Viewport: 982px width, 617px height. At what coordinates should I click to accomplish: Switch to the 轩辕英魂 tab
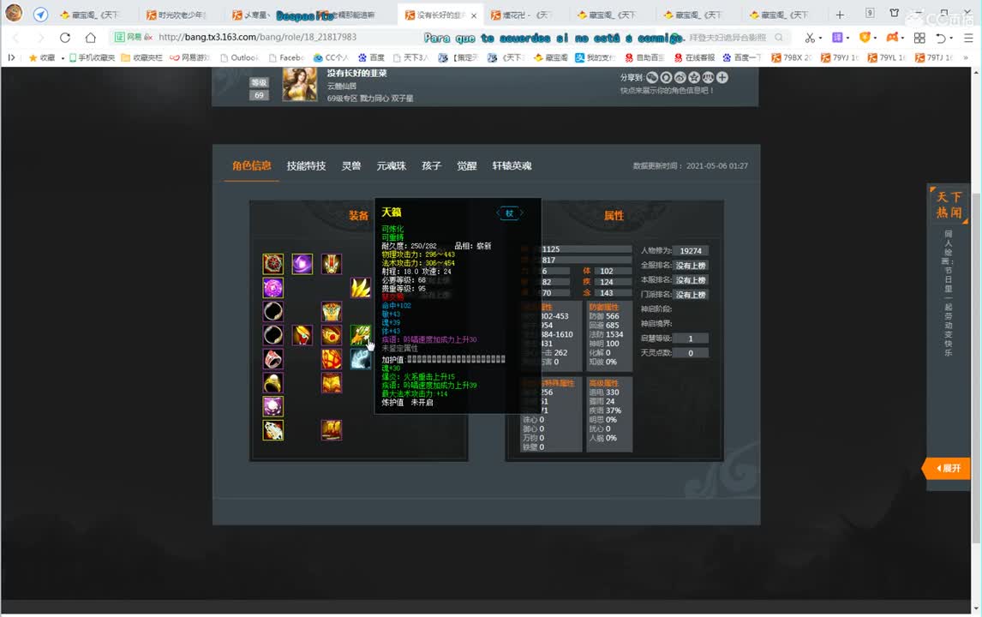512,166
